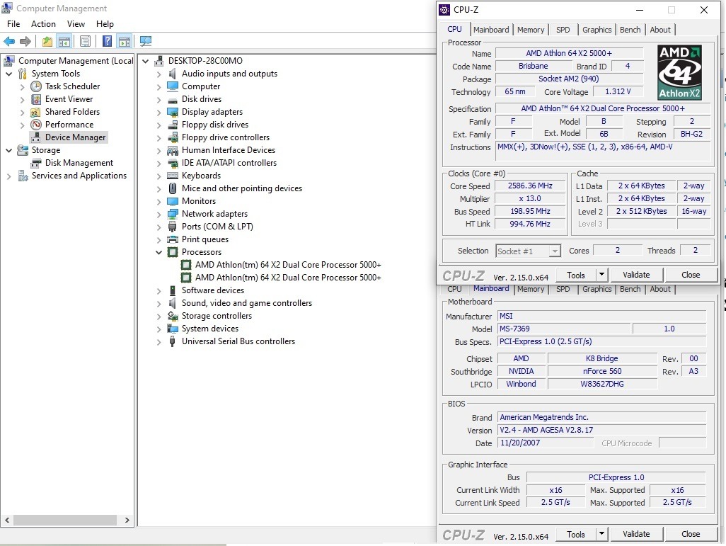Open Tools dropdown arrow in upper CPU-Z
This screenshot has height=546, width=726.
pyautogui.click(x=601, y=274)
